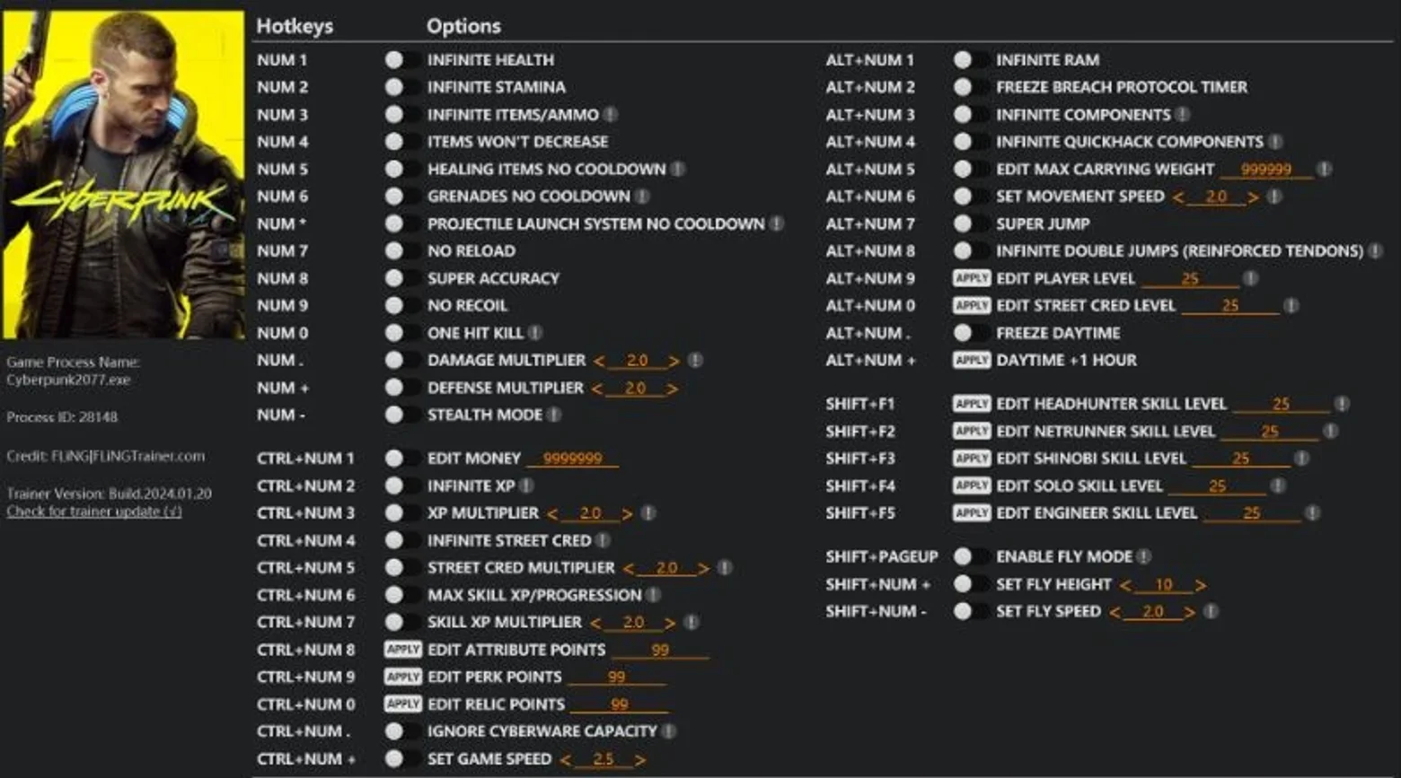Increase Set Fly Speed with its right arrow
Viewport: 1401px width, 778px height.
(x=1190, y=612)
